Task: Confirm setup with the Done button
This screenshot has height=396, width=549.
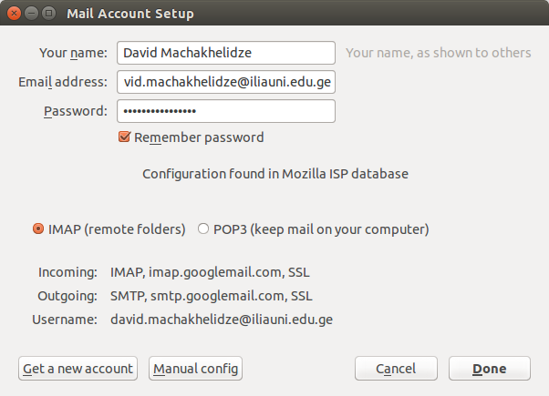Action: [490, 369]
